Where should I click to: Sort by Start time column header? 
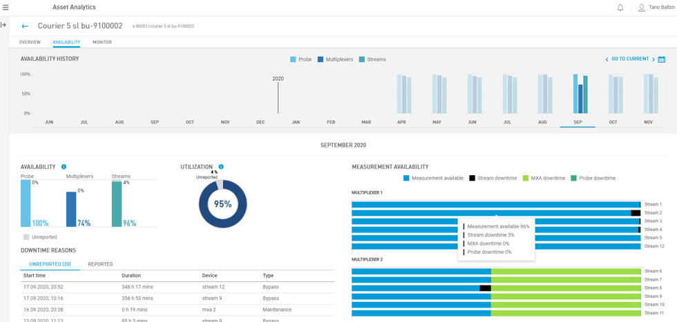(x=35, y=275)
